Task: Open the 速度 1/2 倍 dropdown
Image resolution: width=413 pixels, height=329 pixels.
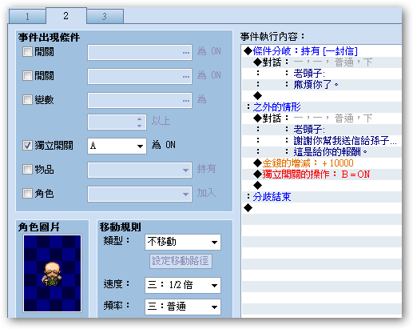Action: click(x=183, y=285)
